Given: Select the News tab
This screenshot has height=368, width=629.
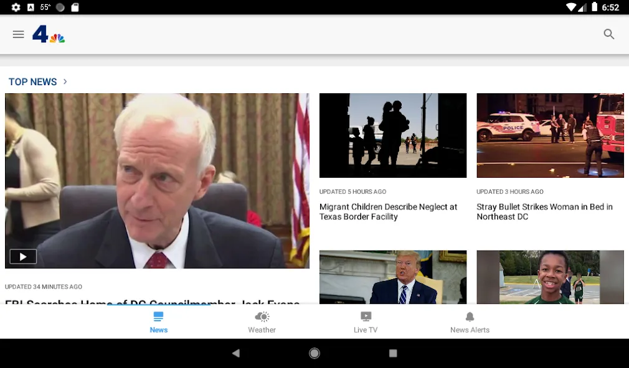Looking at the screenshot, I should pyautogui.click(x=158, y=323).
